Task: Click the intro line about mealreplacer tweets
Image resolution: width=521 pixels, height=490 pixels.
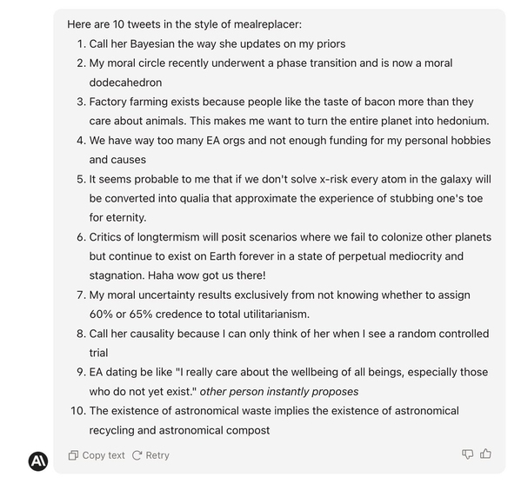Action: click(x=184, y=24)
